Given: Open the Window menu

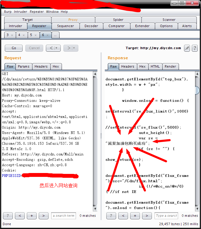Looking at the screenshot, I should click(52, 12).
